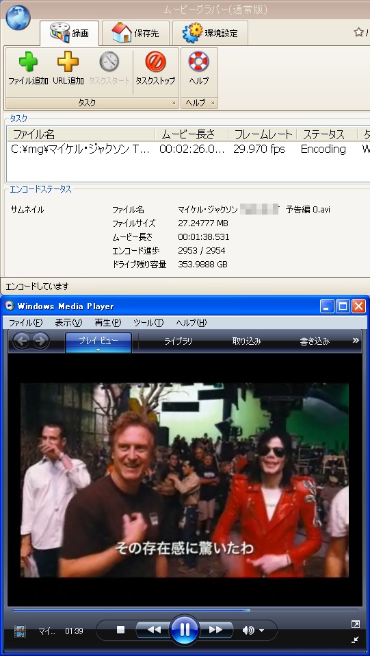
Task: Click the clock タスクスタート icon
Action: pos(109,62)
